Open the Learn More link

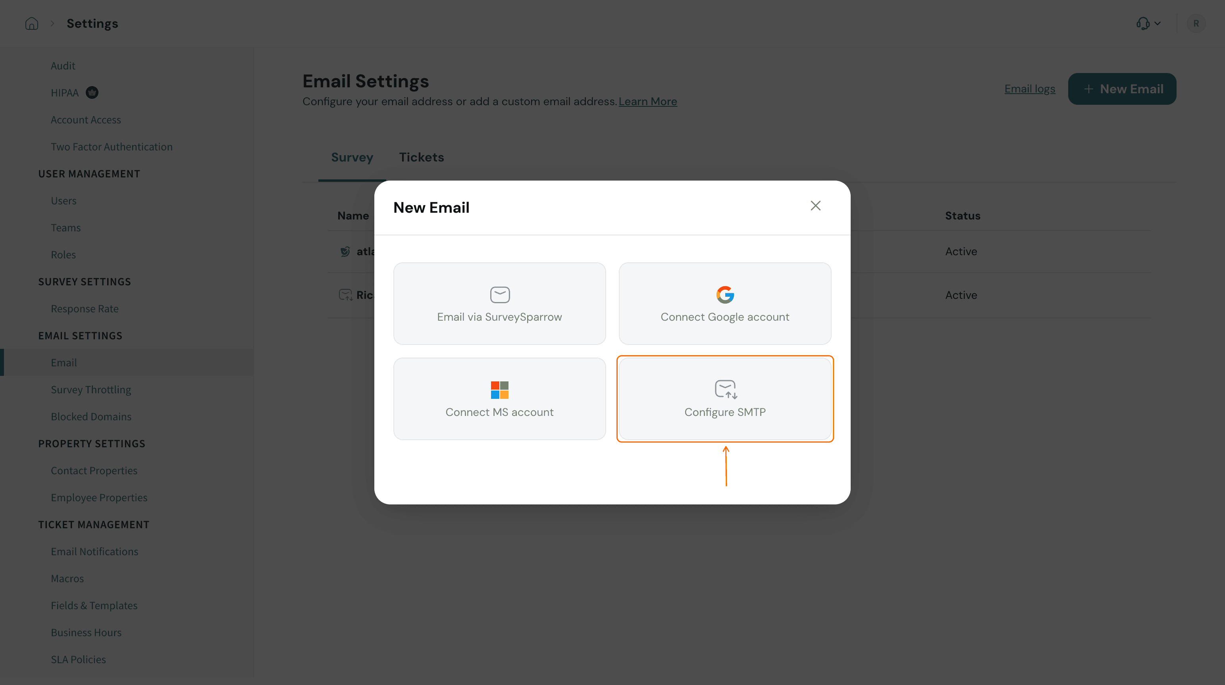647,102
